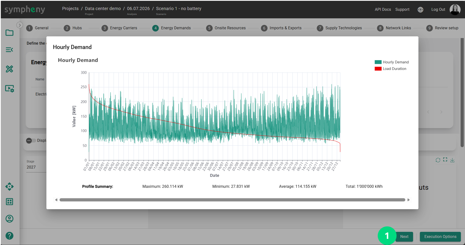Click the Next button
The width and height of the screenshot is (465, 245).
404,236
